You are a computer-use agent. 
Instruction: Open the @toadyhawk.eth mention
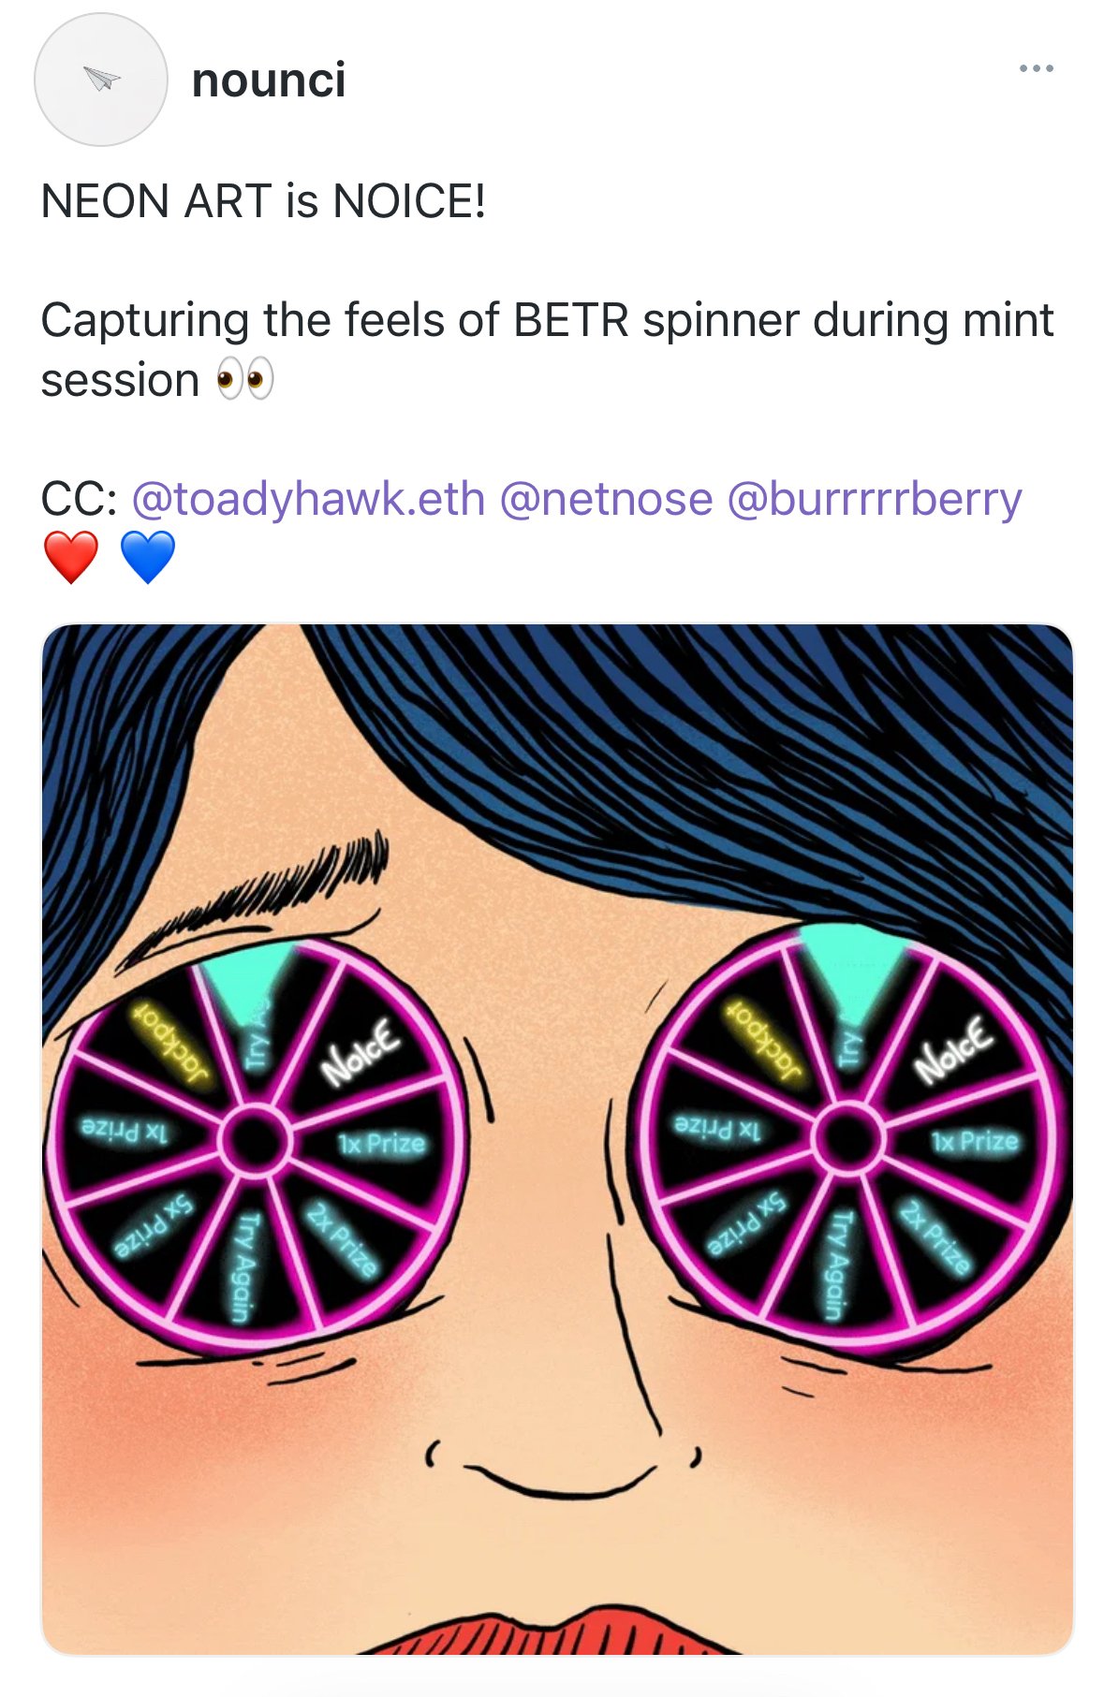[308, 499]
